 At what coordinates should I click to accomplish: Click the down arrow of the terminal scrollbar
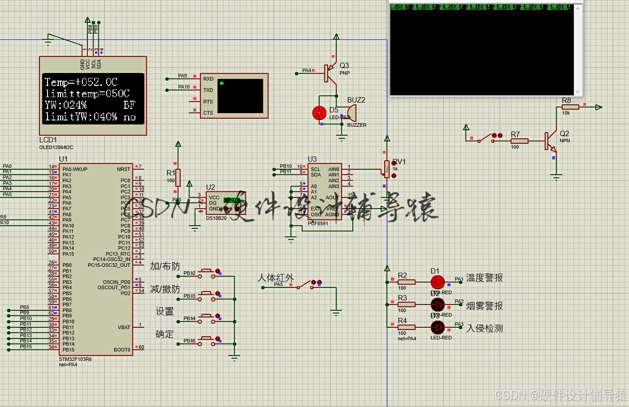[577, 91]
